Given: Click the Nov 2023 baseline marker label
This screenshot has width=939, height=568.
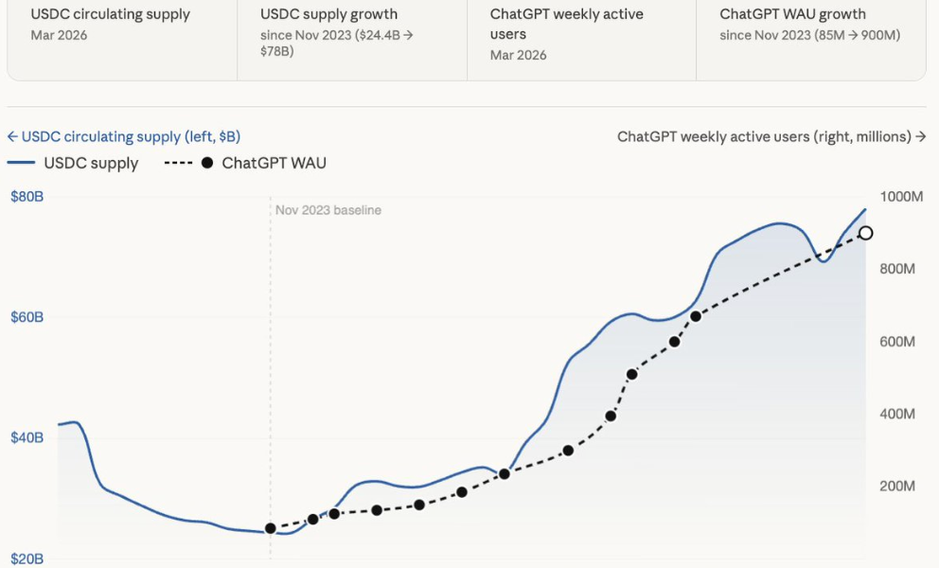Looking at the screenshot, I should 328,210.
